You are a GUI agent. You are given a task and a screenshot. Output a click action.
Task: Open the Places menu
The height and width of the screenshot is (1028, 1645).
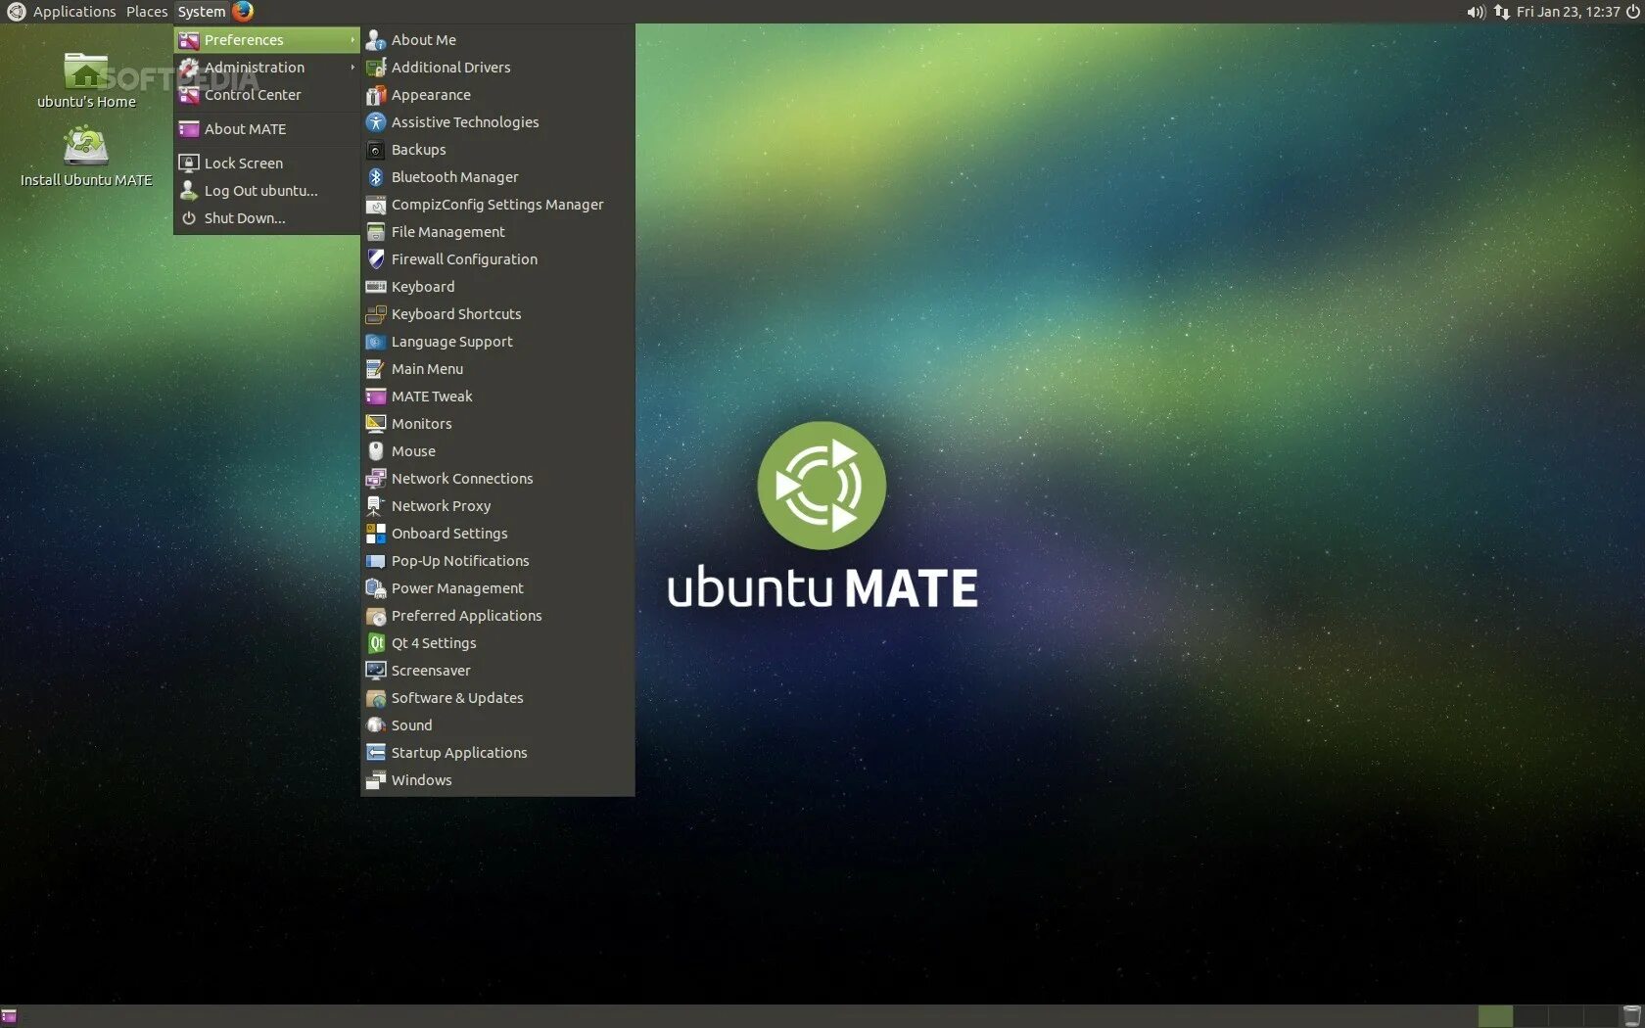pyautogui.click(x=147, y=12)
